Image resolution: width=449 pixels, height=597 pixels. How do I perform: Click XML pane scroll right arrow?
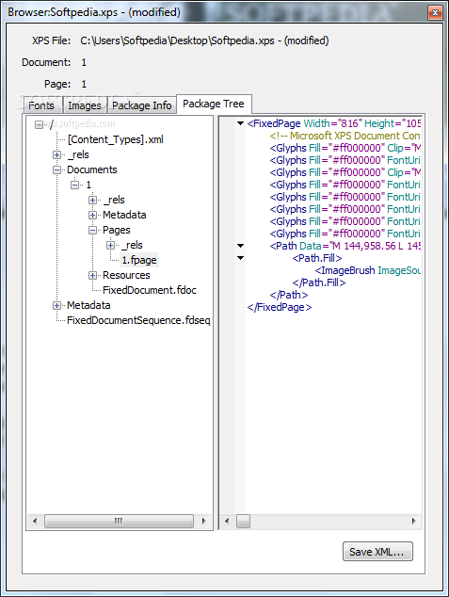click(413, 521)
